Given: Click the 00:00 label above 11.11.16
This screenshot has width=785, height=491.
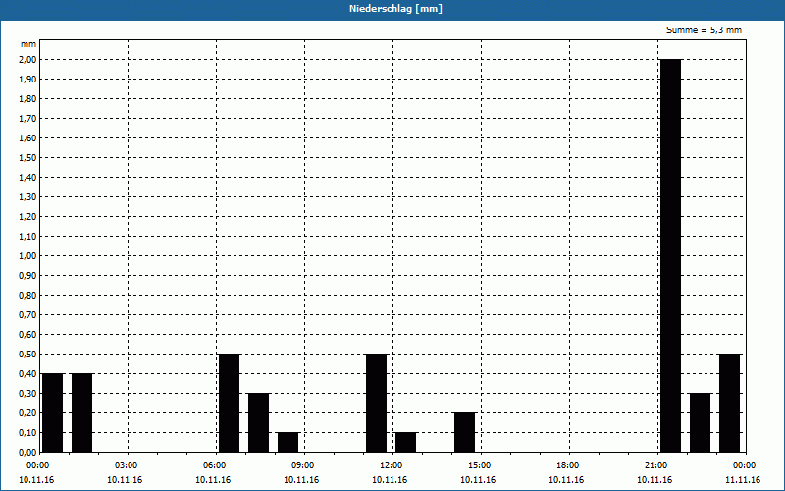Looking at the screenshot, I should click(745, 465).
